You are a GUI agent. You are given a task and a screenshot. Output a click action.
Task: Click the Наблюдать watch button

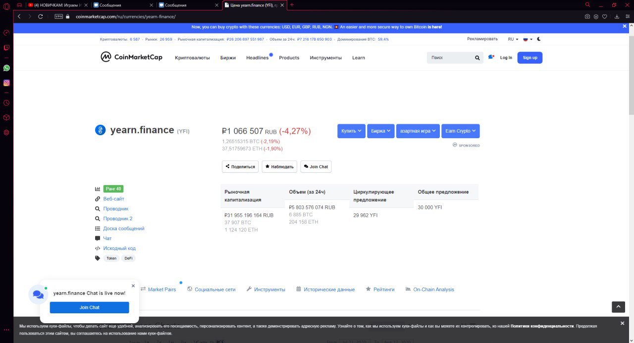coord(279,167)
